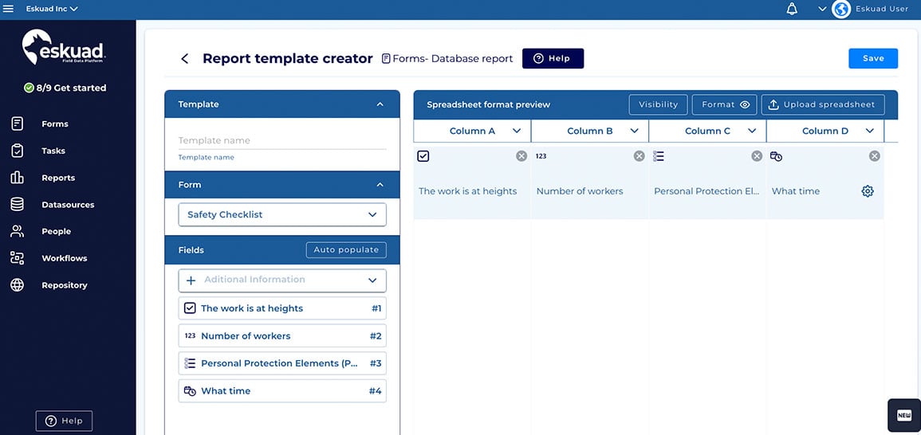Viewport: 921px width, 435px height.
Task: Open People from the sidebar
Action: coord(57,231)
